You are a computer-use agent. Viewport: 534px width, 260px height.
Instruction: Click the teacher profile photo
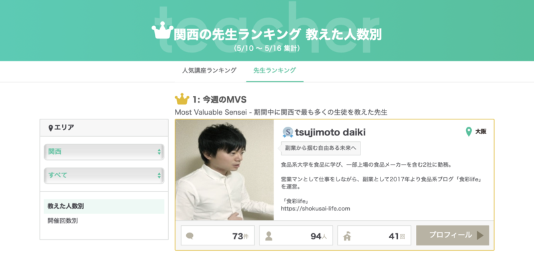coord(224,170)
